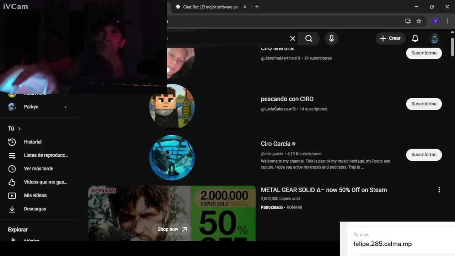
Task: Click the @JosefinaMartins-s1i handle text
Action: [280, 58]
